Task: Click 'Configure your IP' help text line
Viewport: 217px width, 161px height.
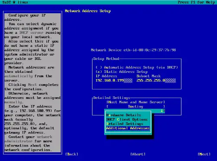Action: [x=27, y=15]
